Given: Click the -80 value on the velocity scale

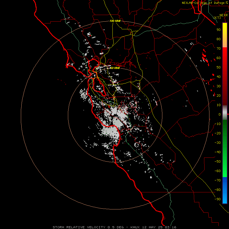Looking at the screenshot, I should [x=218, y=190].
